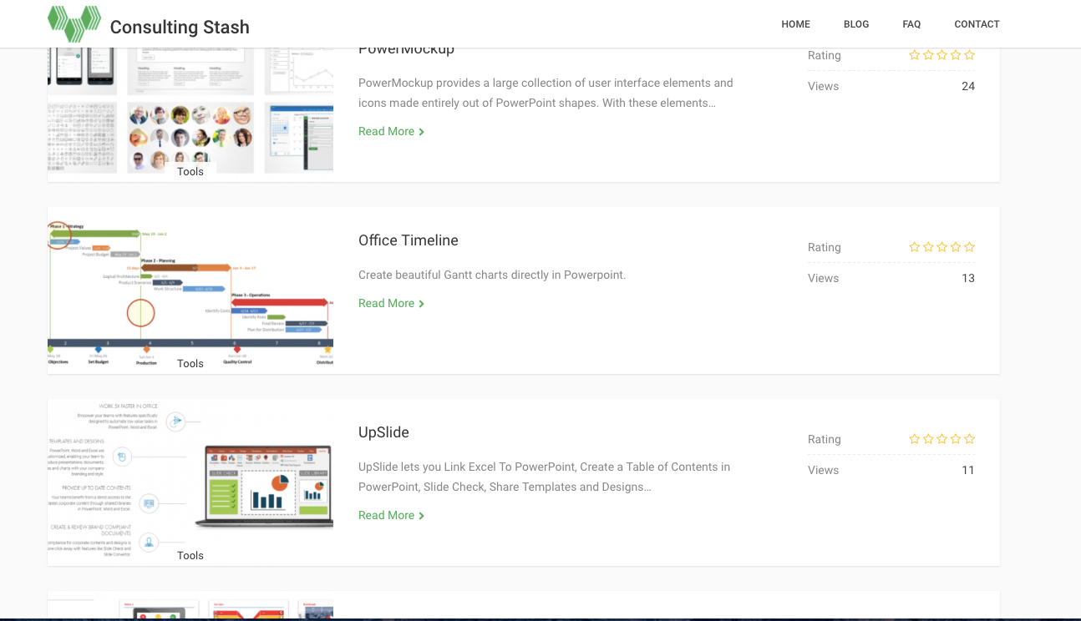
Task: Select the Rating label in UpSlide card
Action: (x=825, y=439)
